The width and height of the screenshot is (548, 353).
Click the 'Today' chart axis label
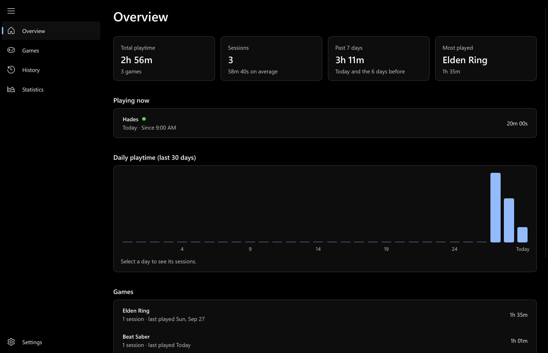(522, 249)
